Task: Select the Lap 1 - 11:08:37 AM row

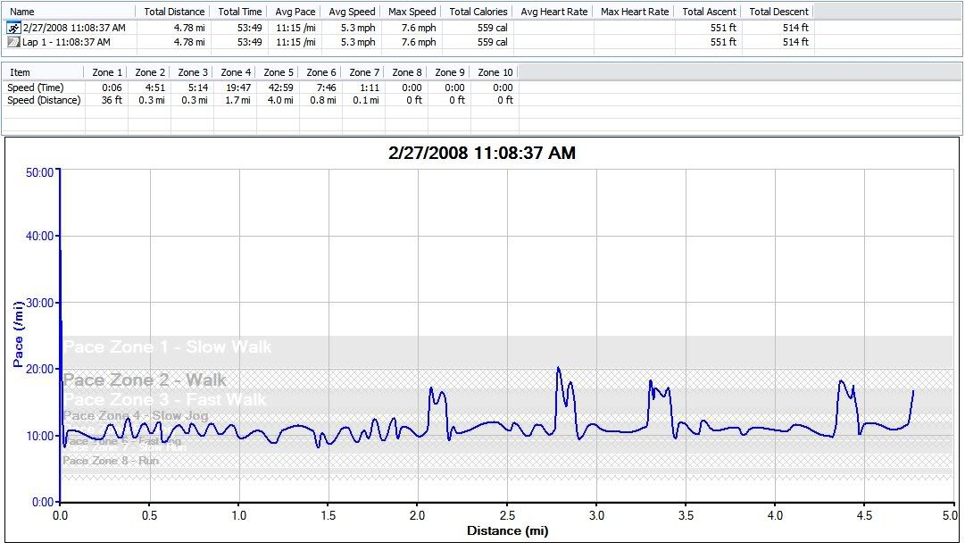Action: (66, 42)
